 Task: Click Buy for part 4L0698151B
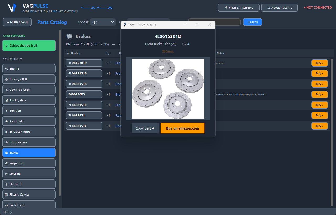tap(320, 73)
